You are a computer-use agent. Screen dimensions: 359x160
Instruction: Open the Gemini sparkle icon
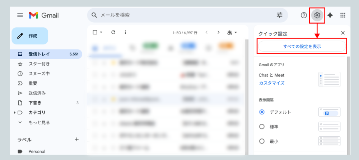coord(330,15)
